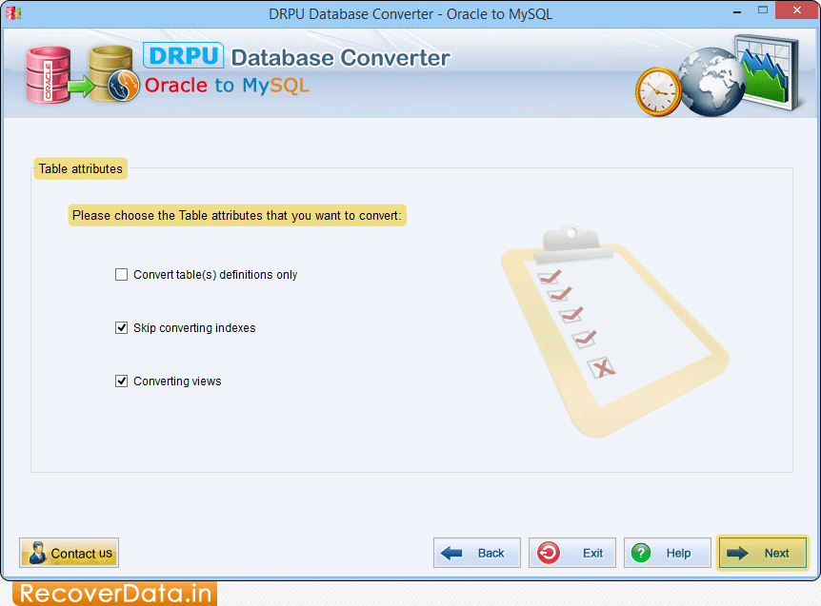The image size is (821, 606).
Task: Click the 'Oracle to MySQL' subtitle
Action: [x=227, y=86]
